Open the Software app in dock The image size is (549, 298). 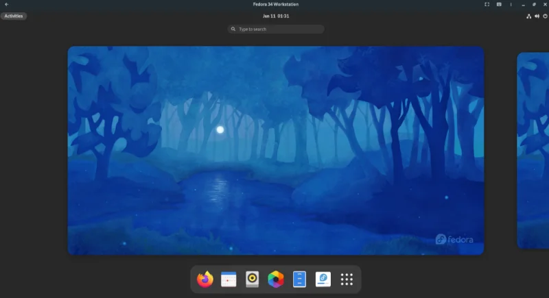click(x=323, y=279)
